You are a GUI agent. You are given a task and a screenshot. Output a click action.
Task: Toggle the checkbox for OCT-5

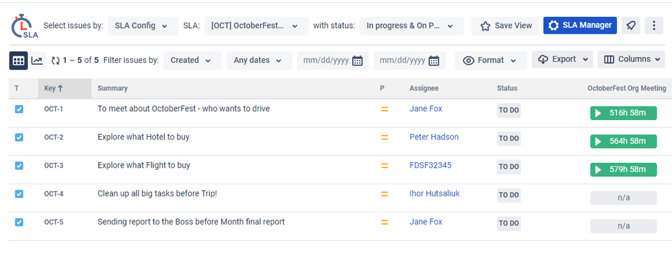(x=19, y=222)
